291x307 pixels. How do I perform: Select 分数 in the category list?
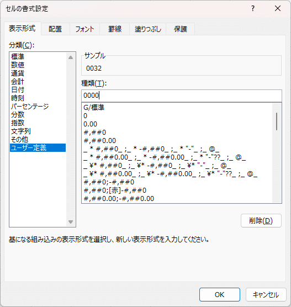[38, 114]
